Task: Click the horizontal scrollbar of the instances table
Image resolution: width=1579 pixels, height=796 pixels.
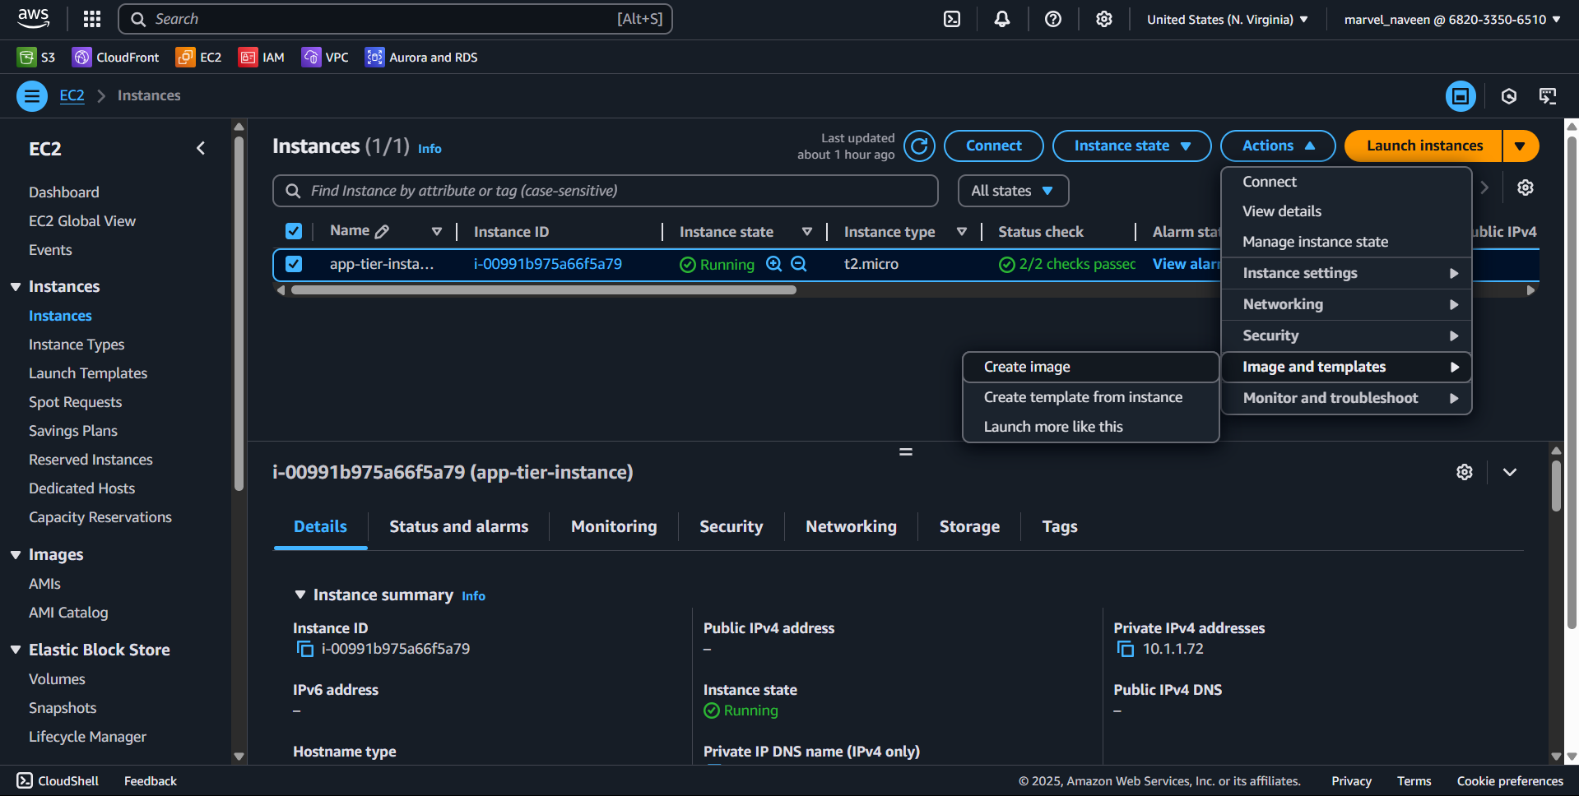Action: [544, 290]
